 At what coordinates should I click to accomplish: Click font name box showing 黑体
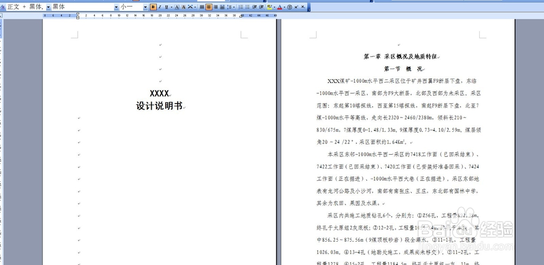click(83, 7)
